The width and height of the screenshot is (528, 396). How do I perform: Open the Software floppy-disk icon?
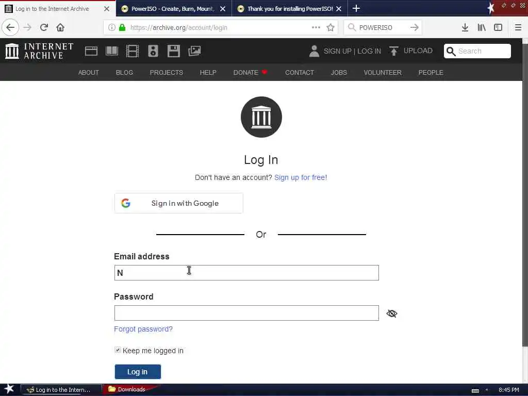click(x=174, y=51)
